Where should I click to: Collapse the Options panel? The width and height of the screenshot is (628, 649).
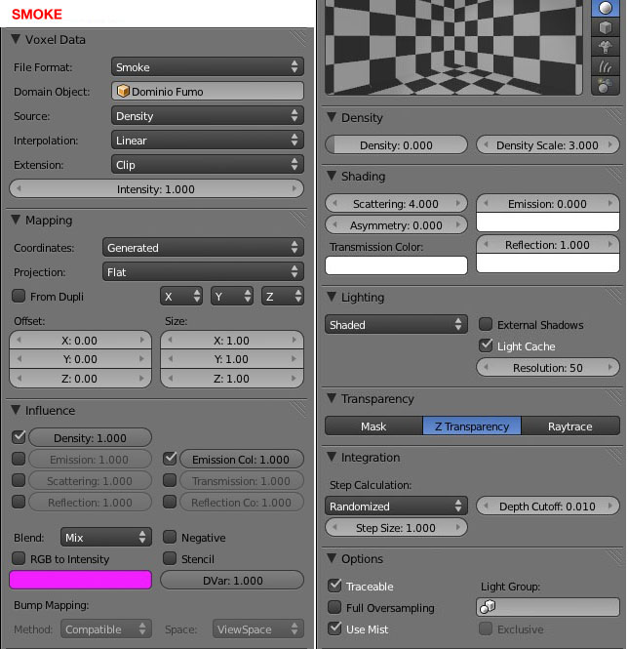(332, 558)
